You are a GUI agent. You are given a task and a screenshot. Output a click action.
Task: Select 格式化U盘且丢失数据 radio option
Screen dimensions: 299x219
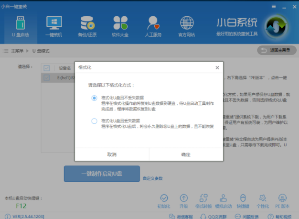94,121
